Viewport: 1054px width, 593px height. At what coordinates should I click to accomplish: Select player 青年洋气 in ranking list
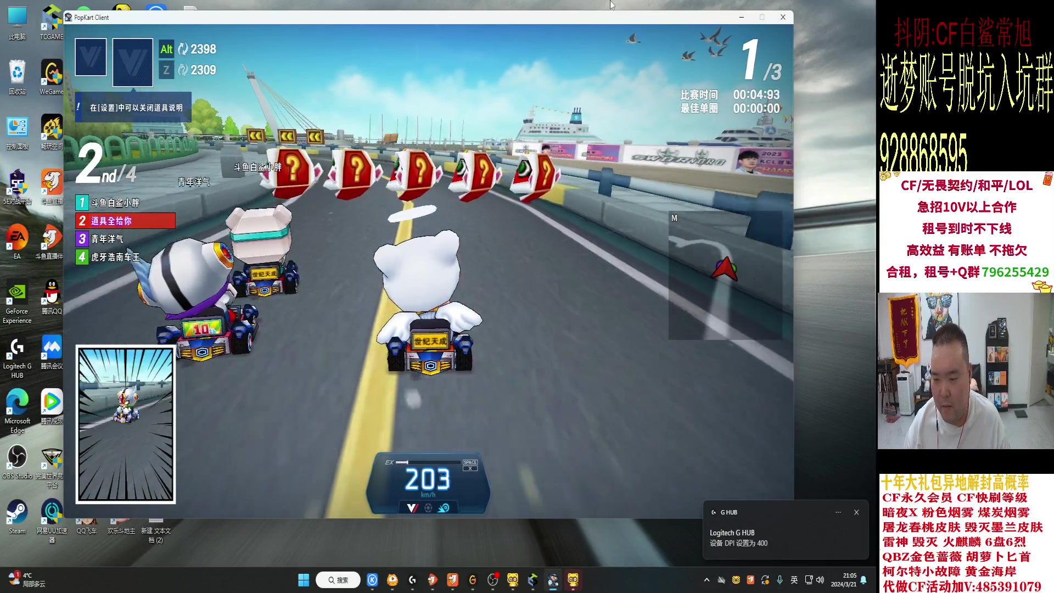(107, 239)
